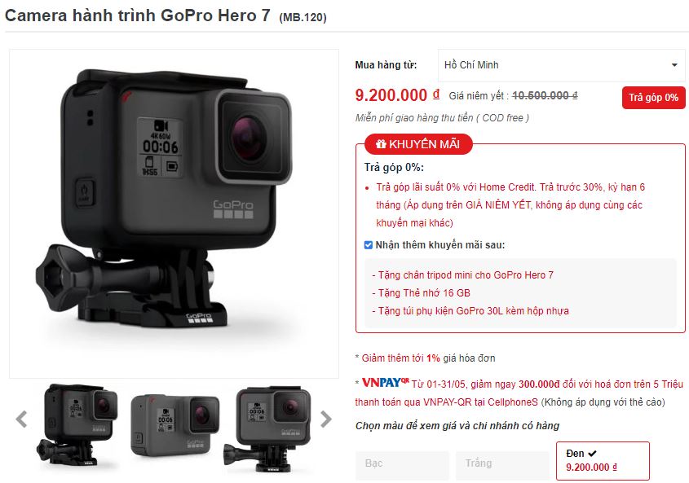Click the checkmark beside Đen color
Image resolution: width=689 pixels, height=483 pixels.
592,454
